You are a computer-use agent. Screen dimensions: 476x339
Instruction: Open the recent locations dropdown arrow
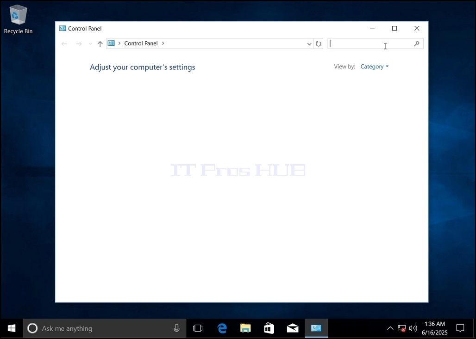point(90,44)
